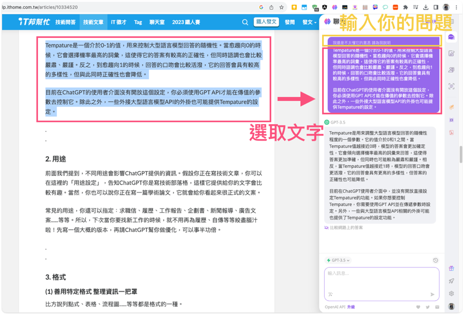Bookmark this page with the star icon
The height and width of the screenshot is (314, 463).
pyautogui.click(x=281, y=7)
